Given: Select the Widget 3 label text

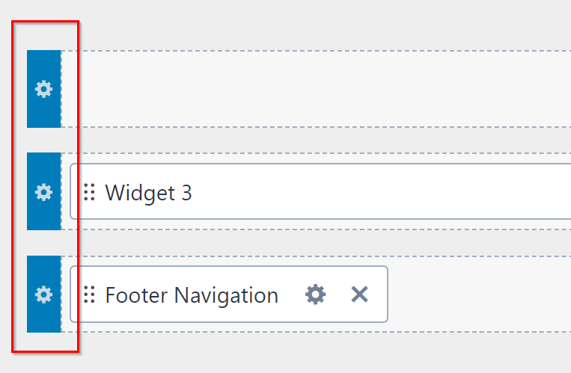Looking at the screenshot, I should point(148,193).
